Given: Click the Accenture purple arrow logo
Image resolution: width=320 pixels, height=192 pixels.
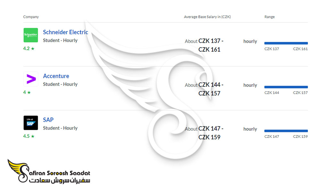Looking at the screenshot, I should pos(31,79).
